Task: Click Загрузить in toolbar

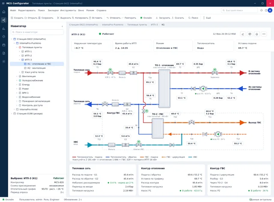Action: click(163, 18)
